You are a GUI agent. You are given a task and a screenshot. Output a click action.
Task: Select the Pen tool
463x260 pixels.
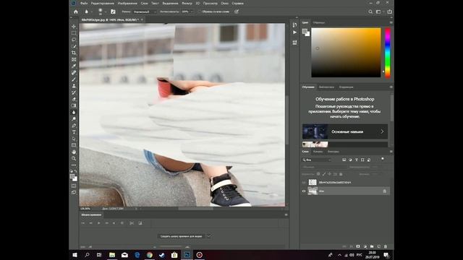pos(74,126)
